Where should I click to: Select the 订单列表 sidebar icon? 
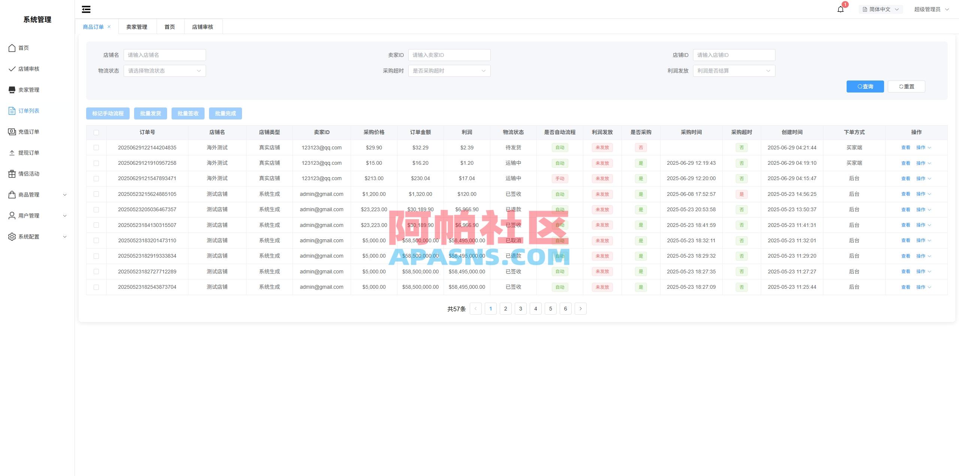12,110
